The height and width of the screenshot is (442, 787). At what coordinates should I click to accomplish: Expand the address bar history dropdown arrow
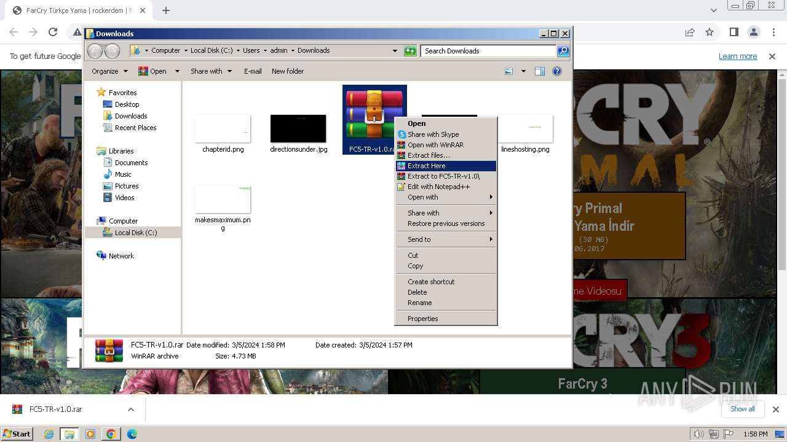tap(395, 51)
